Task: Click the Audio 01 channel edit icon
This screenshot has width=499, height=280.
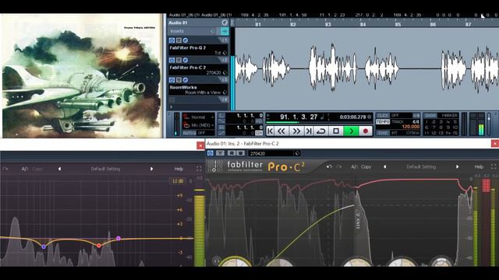Action: tap(225, 23)
